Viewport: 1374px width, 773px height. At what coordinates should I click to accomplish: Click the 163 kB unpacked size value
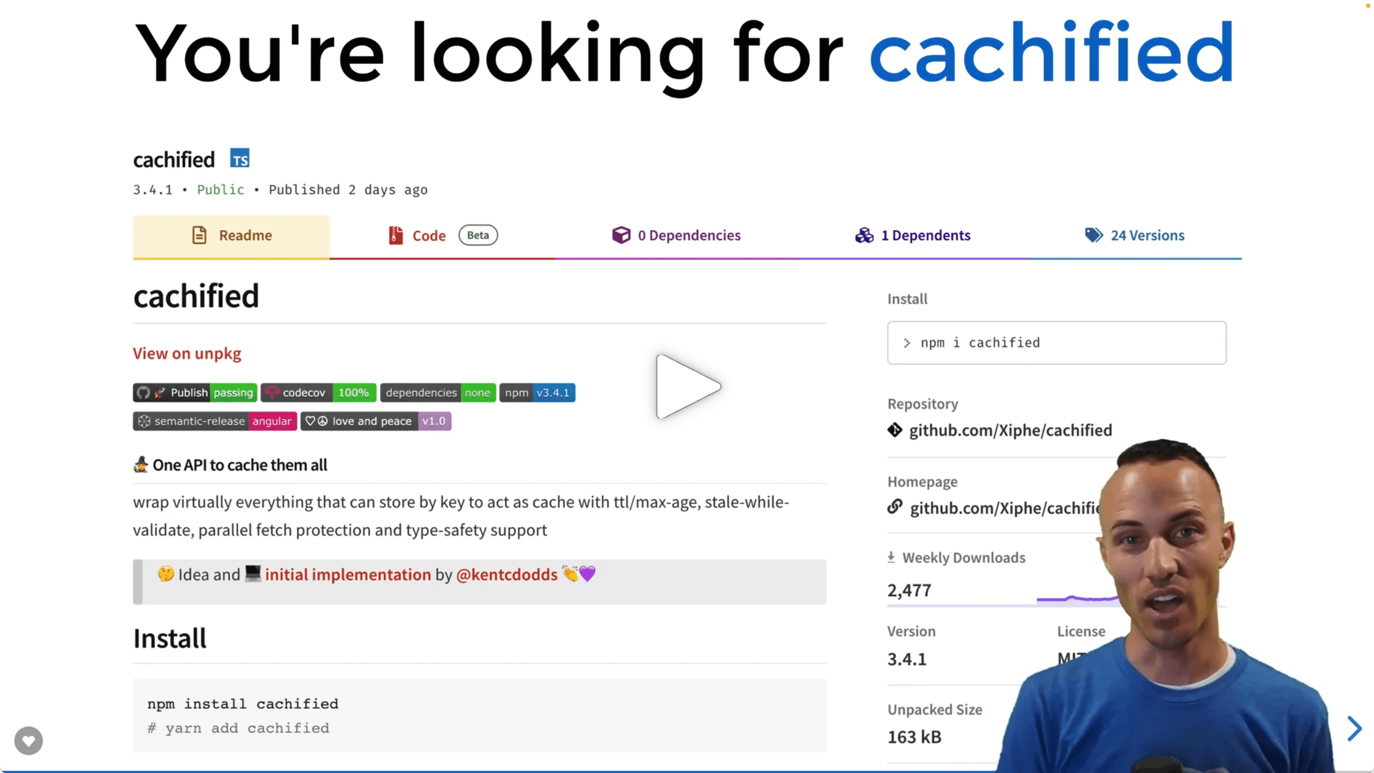click(914, 737)
